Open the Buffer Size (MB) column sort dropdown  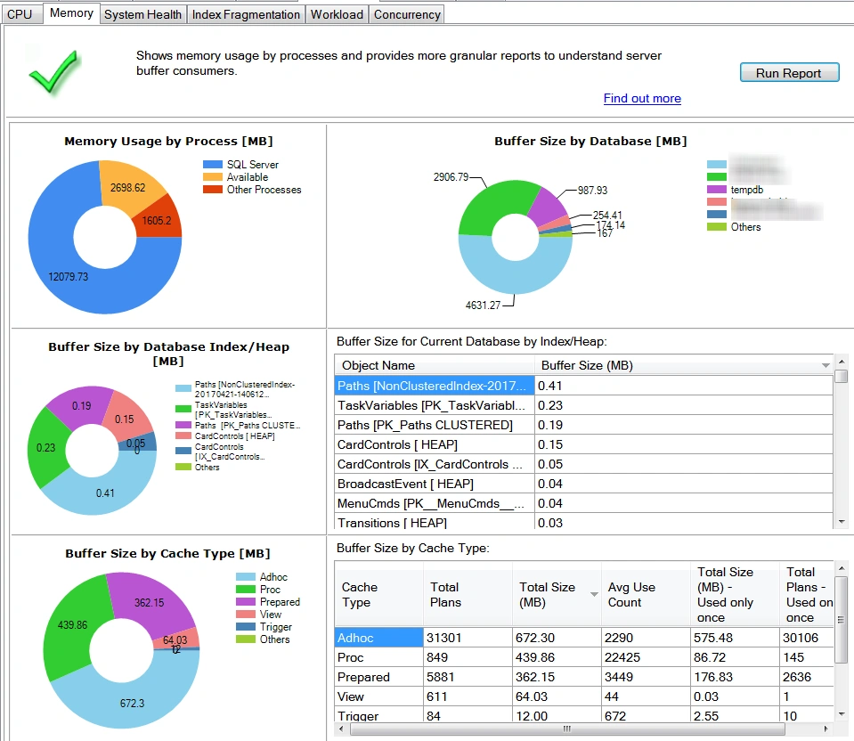coord(825,363)
